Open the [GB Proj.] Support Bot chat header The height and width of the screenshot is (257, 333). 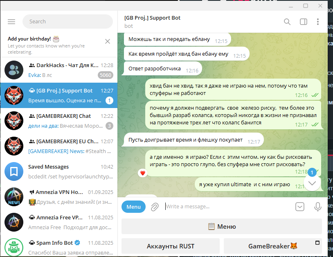152,18
